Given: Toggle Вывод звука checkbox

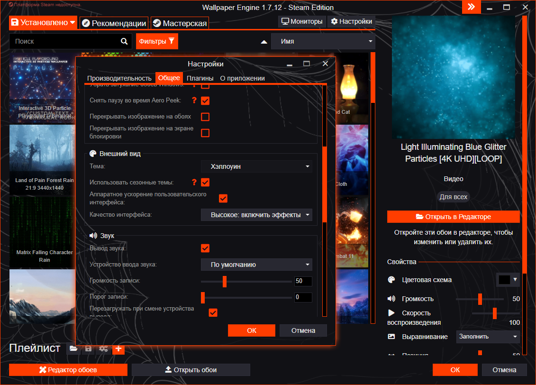Looking at the screenshot, I should (205, 248).
